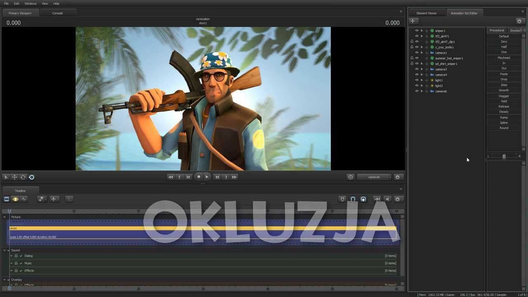Unlock the summer_hat_sniper1 lock icon

click(412, 58)
